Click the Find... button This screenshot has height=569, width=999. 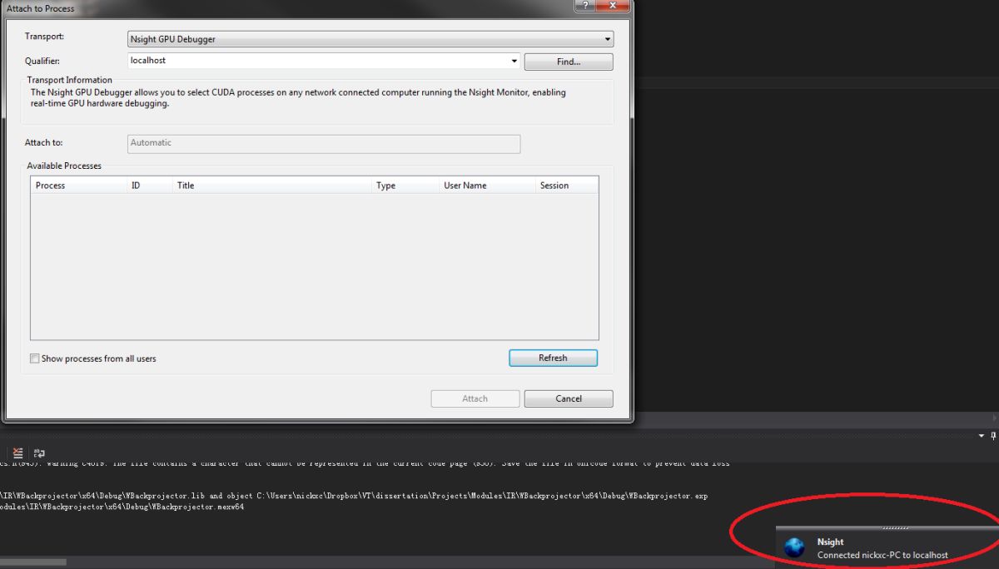569,62
